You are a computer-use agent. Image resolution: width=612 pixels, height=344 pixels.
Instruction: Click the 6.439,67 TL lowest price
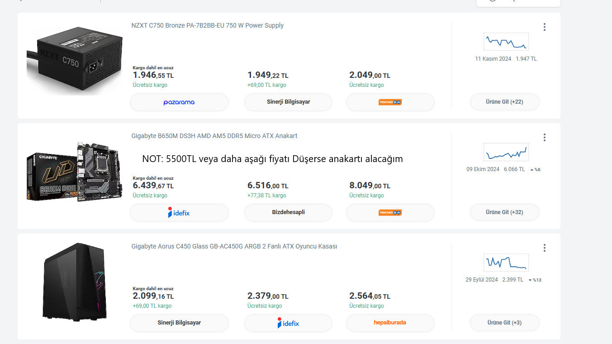tap(153, 186)
